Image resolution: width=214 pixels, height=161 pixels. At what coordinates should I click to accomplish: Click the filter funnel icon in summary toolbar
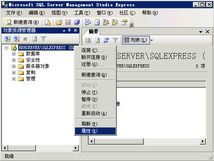[115, 40]
